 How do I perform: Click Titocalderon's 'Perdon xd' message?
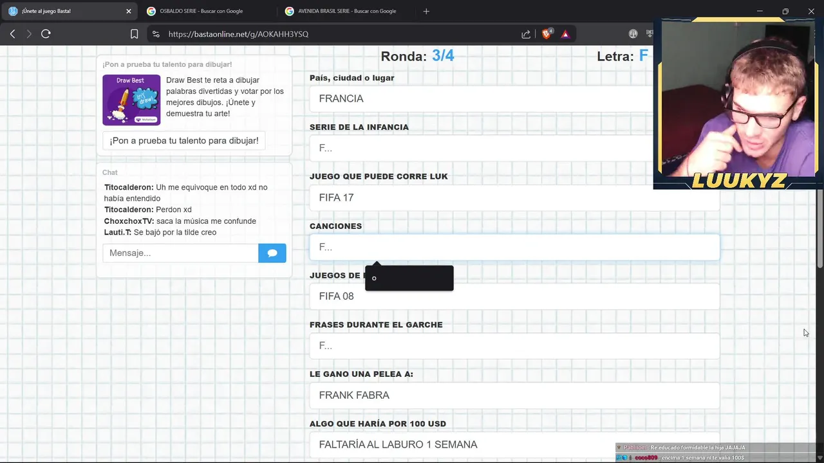pos(148,210)
